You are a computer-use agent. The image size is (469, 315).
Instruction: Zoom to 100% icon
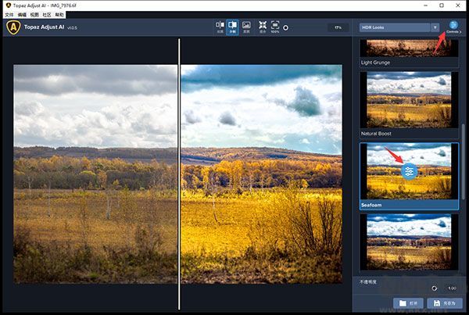(x=275, y=27)
